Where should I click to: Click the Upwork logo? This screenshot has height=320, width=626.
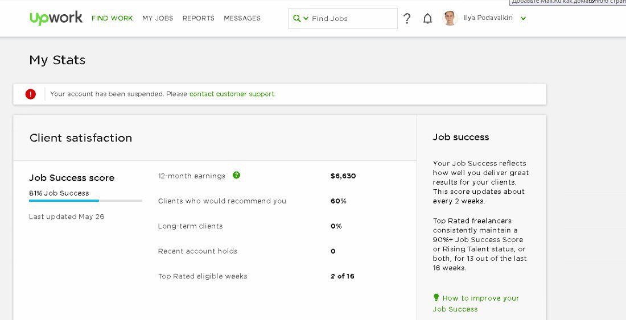pos(56,18)
